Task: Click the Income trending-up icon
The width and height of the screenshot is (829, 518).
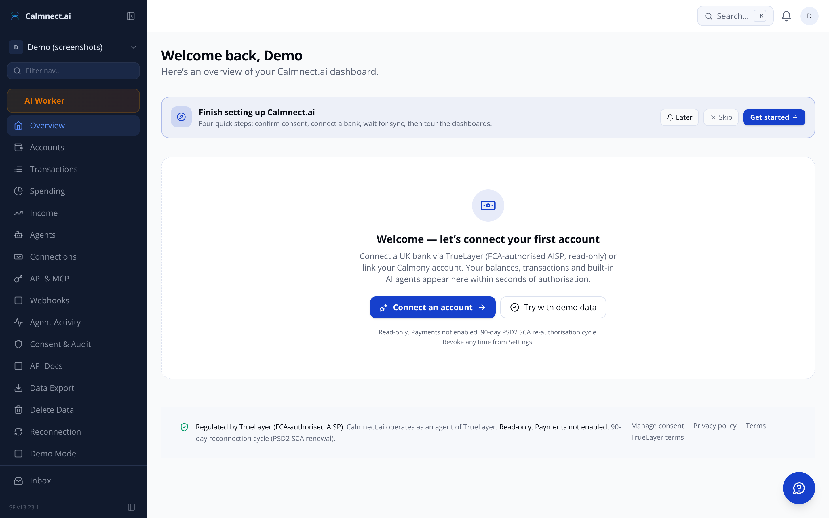Action: click(18, 213)
